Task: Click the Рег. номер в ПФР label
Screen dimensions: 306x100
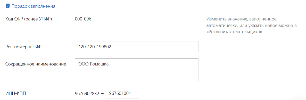Action: pos(23,47)
